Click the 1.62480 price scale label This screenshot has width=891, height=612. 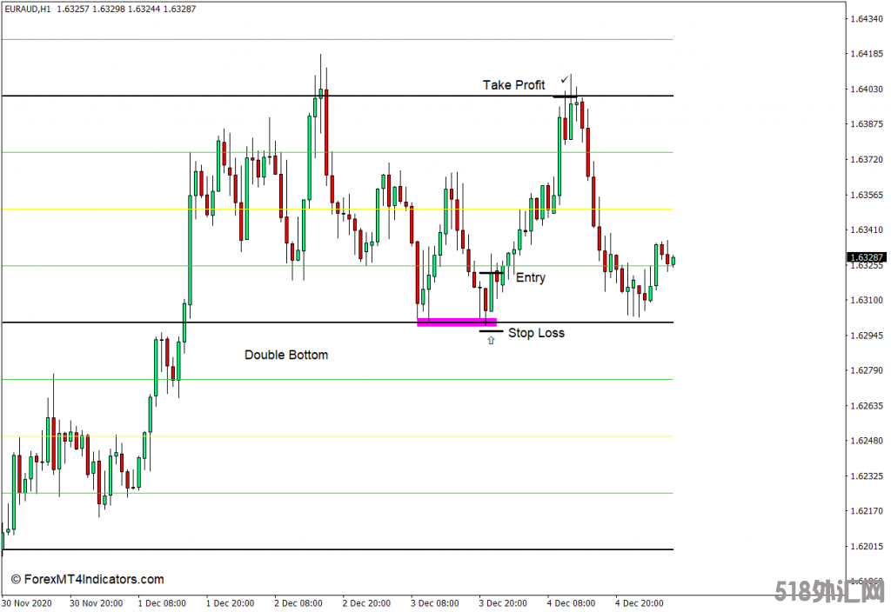click(867, 441)
